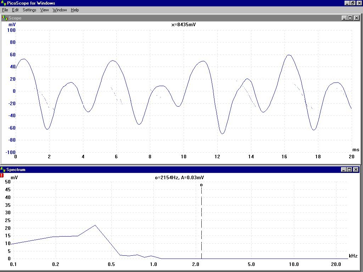The image size is (363, 272).
Task: Close the Spectrum window
Action: tap(356, 170)
